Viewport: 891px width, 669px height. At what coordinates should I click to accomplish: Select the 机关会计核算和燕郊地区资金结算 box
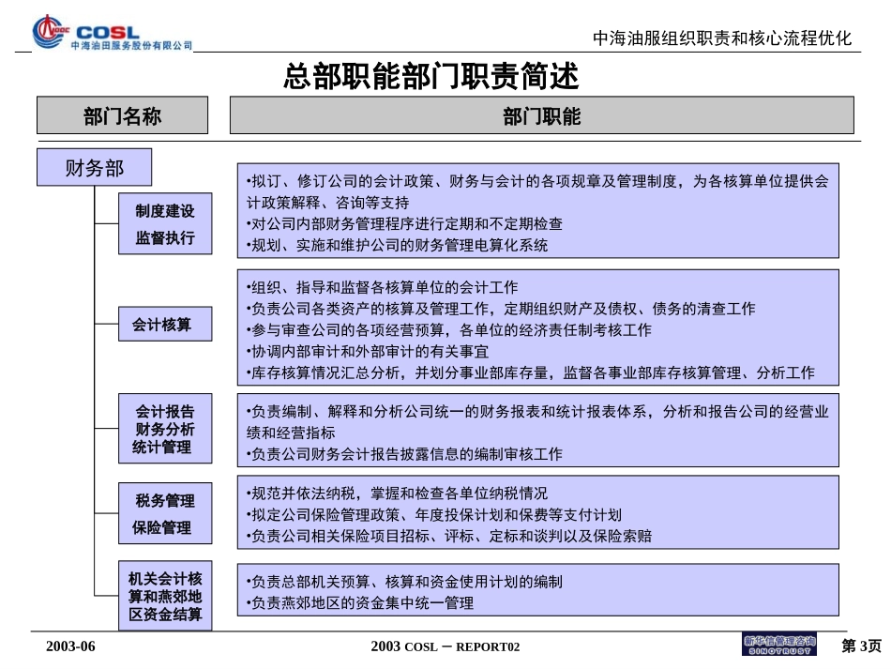165,596
